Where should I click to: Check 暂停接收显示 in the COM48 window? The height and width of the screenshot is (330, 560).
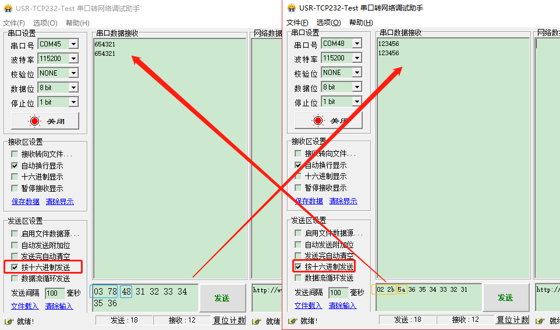298,188
